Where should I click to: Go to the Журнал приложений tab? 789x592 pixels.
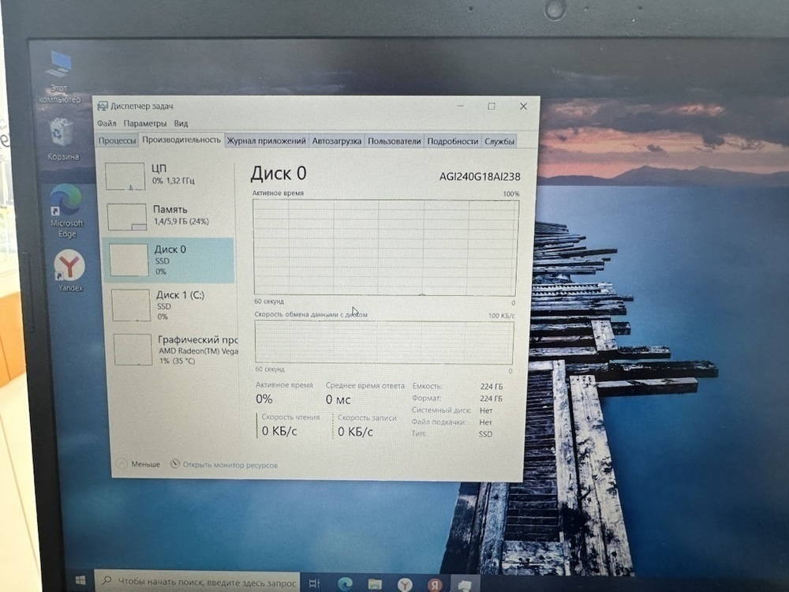pyautogui.click(x=266, y=141)
